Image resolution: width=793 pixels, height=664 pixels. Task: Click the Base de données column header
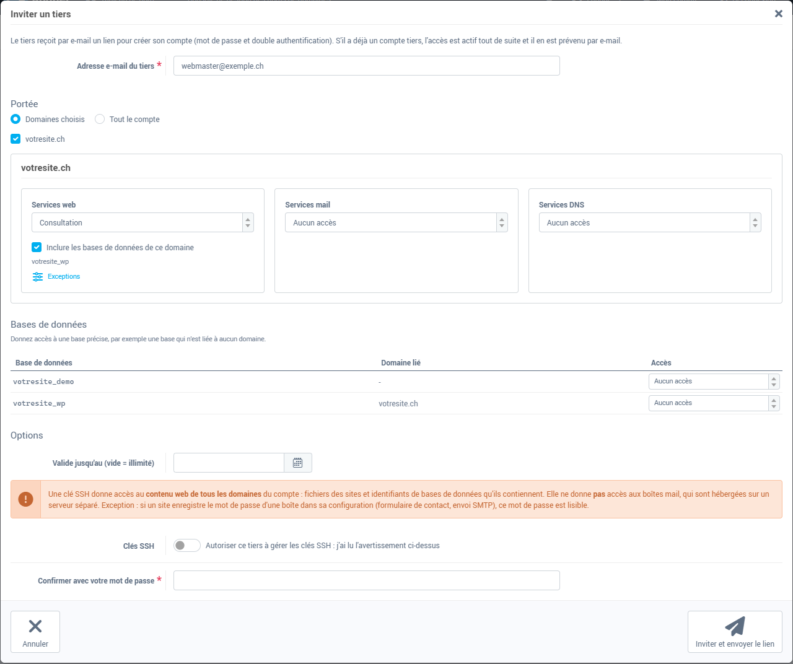44,363
